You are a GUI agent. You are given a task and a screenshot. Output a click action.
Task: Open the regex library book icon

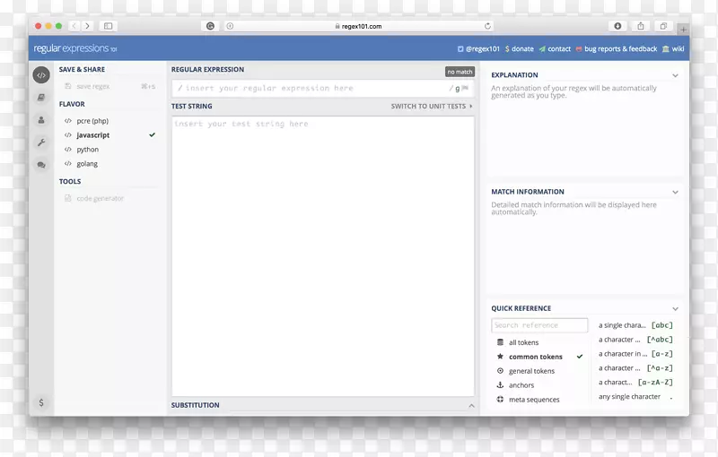click(41, 98)
